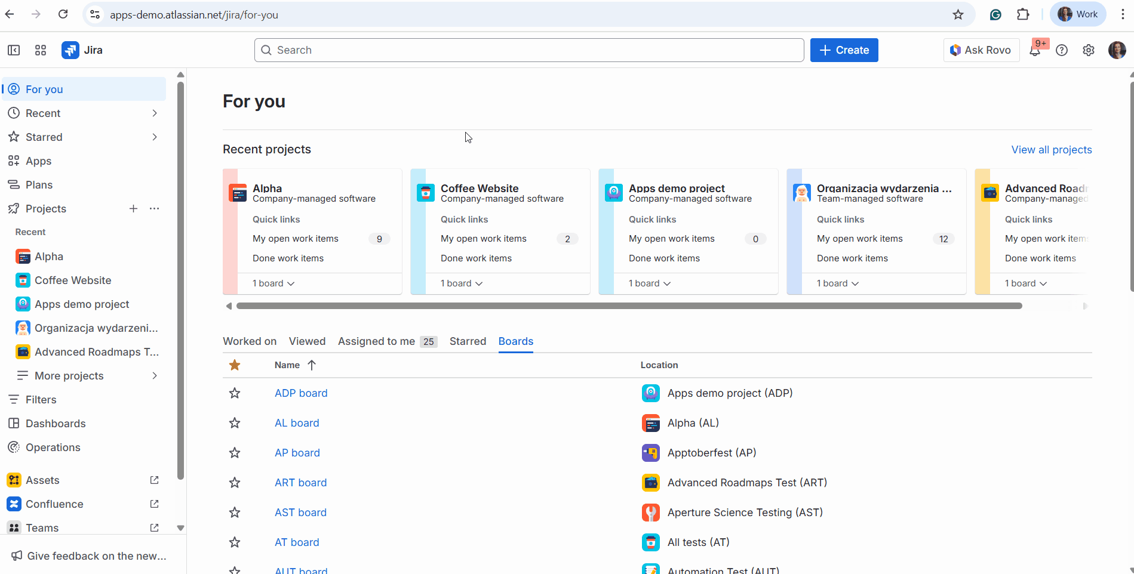Click the browser address bar URL

click(x=194, y=14)
